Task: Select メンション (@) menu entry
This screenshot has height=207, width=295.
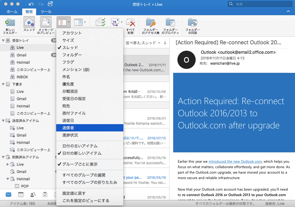Action: pos(90,70)
